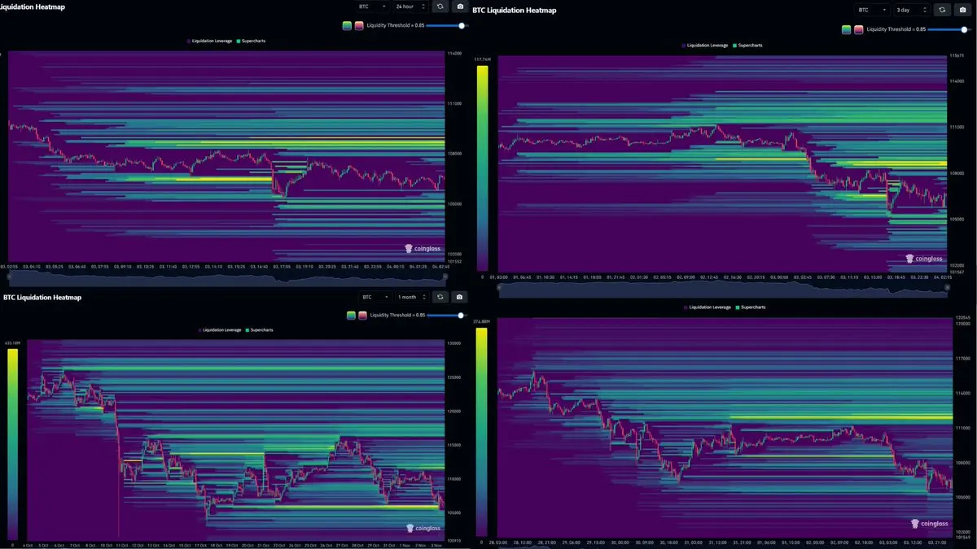Select pink color scheme swatch, 24 hour panel
The width and height of the screenshot is (977, 549).
(359, 25)
